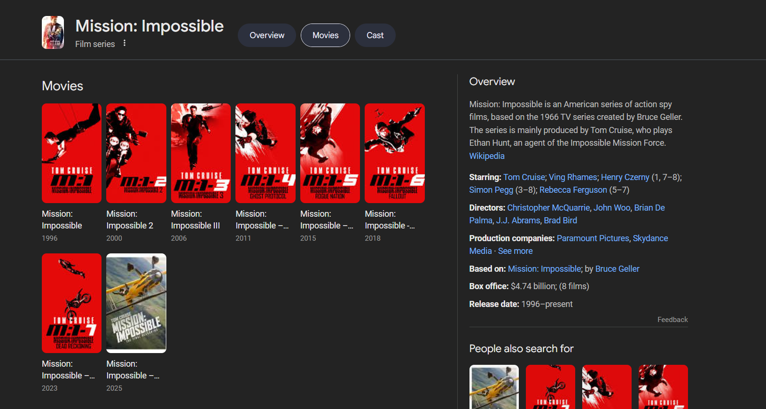Click the Mission: Impossible 1996 title

tap(62, 220)
